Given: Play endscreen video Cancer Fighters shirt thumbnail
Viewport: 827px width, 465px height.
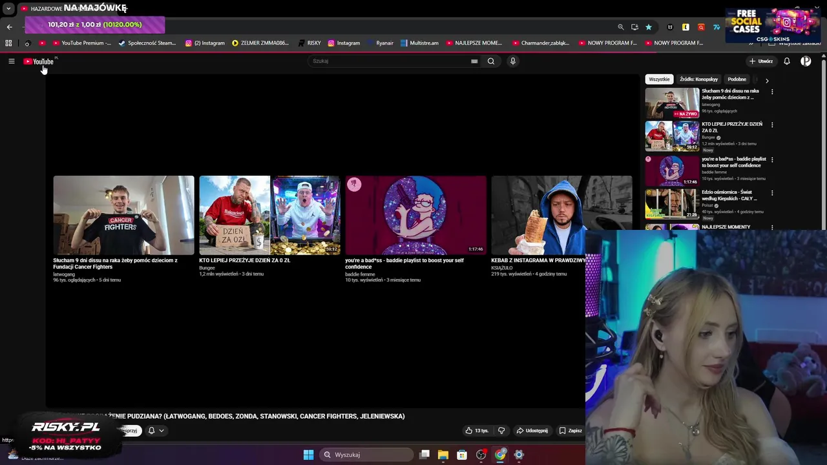Looking at the screenshot, I should [x=123, y=215].
